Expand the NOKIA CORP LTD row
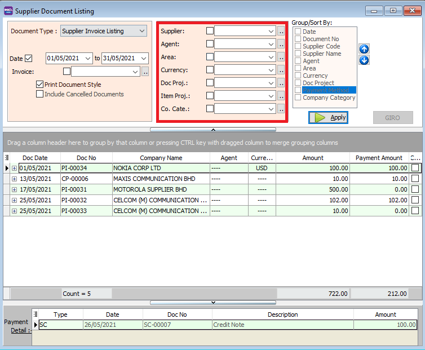This screenshot has height=350, width=425. coord(14,168)
